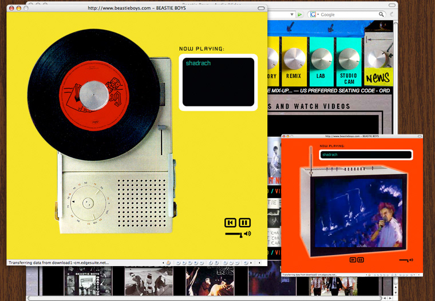Click the TV screen video in orange window
Viewport: 435px width, 301px height.
pos(358,213)
